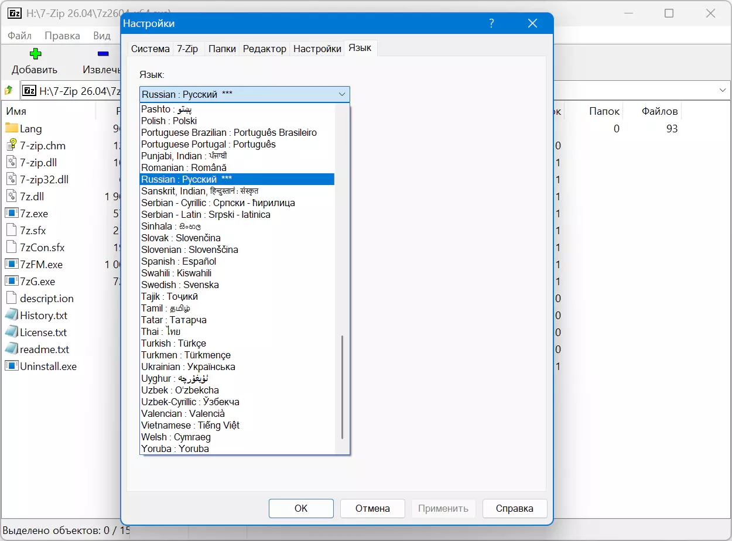
Task: Click the Имя column header
Action: pos(16,111)
